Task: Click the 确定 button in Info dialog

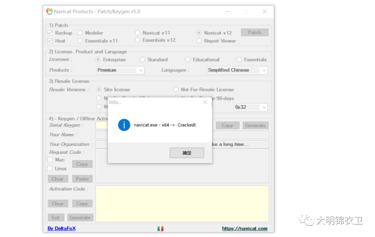Action: click(x=187, y=153)
